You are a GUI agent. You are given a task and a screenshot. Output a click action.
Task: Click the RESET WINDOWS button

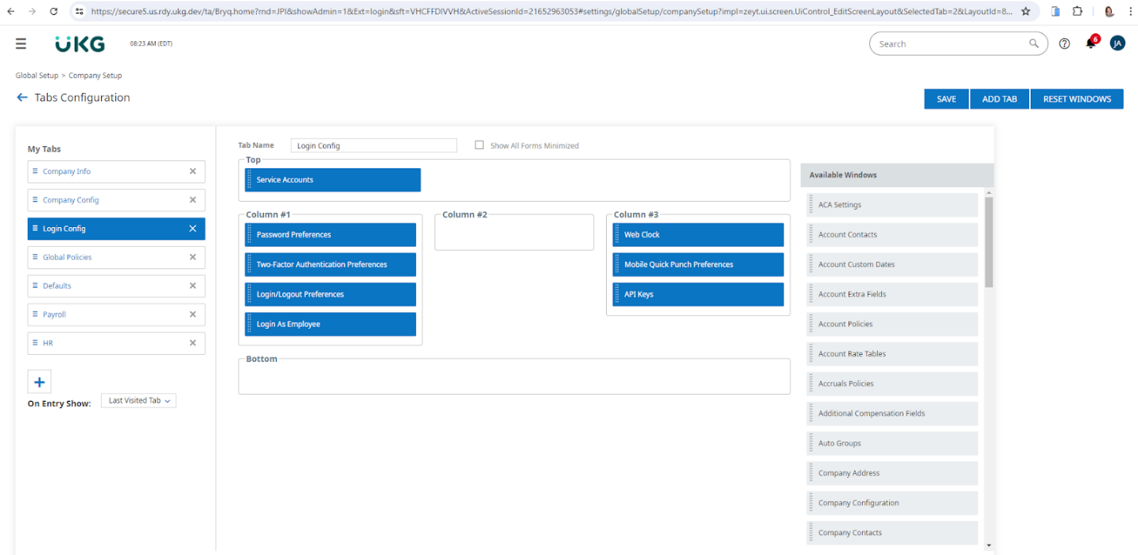click(x=1076, y=99)
